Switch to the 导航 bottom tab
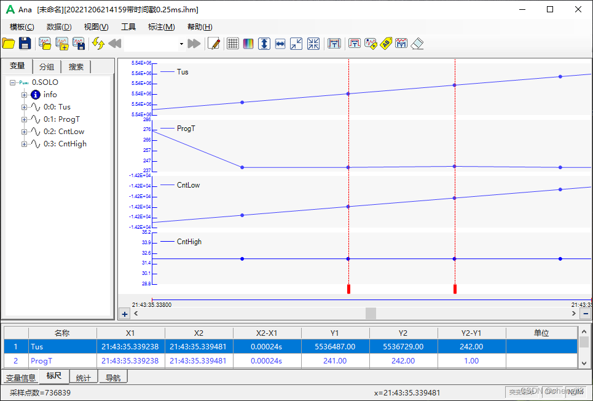The width and height of the screenshot is (593, 401). click(x=113, y=378)
